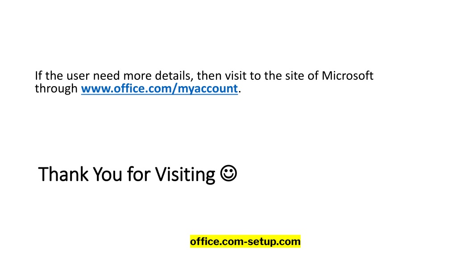Viewport: 457px width, 257px height.
Task: Click the word You in the heading
Action: [x=107, y=174]
